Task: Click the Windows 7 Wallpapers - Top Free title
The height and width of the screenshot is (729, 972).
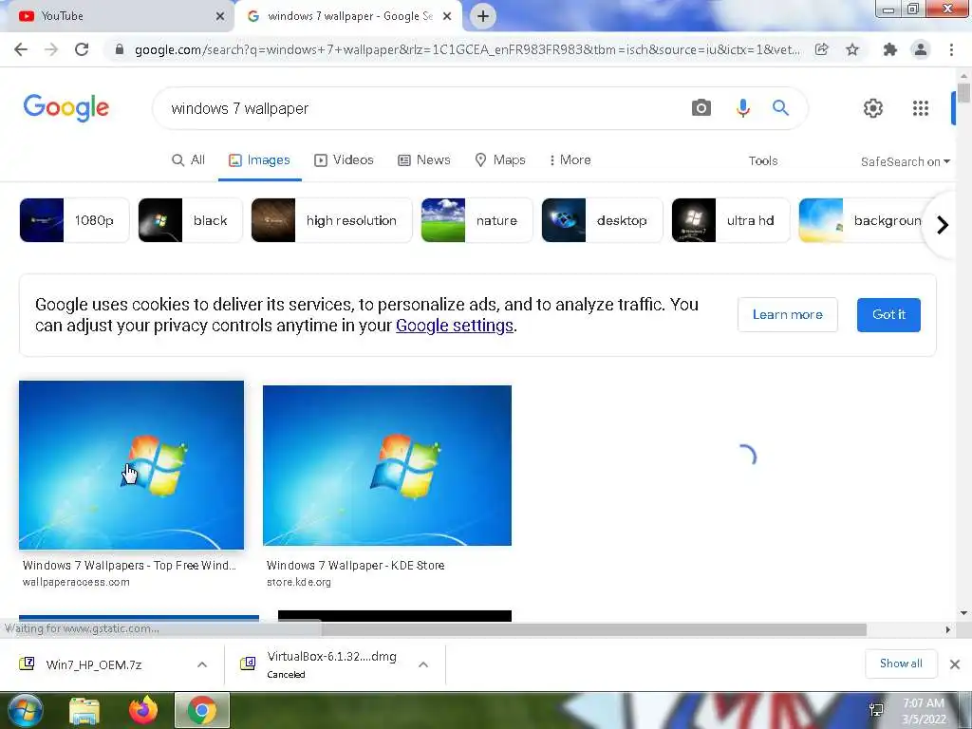Action: click(129, 566)
